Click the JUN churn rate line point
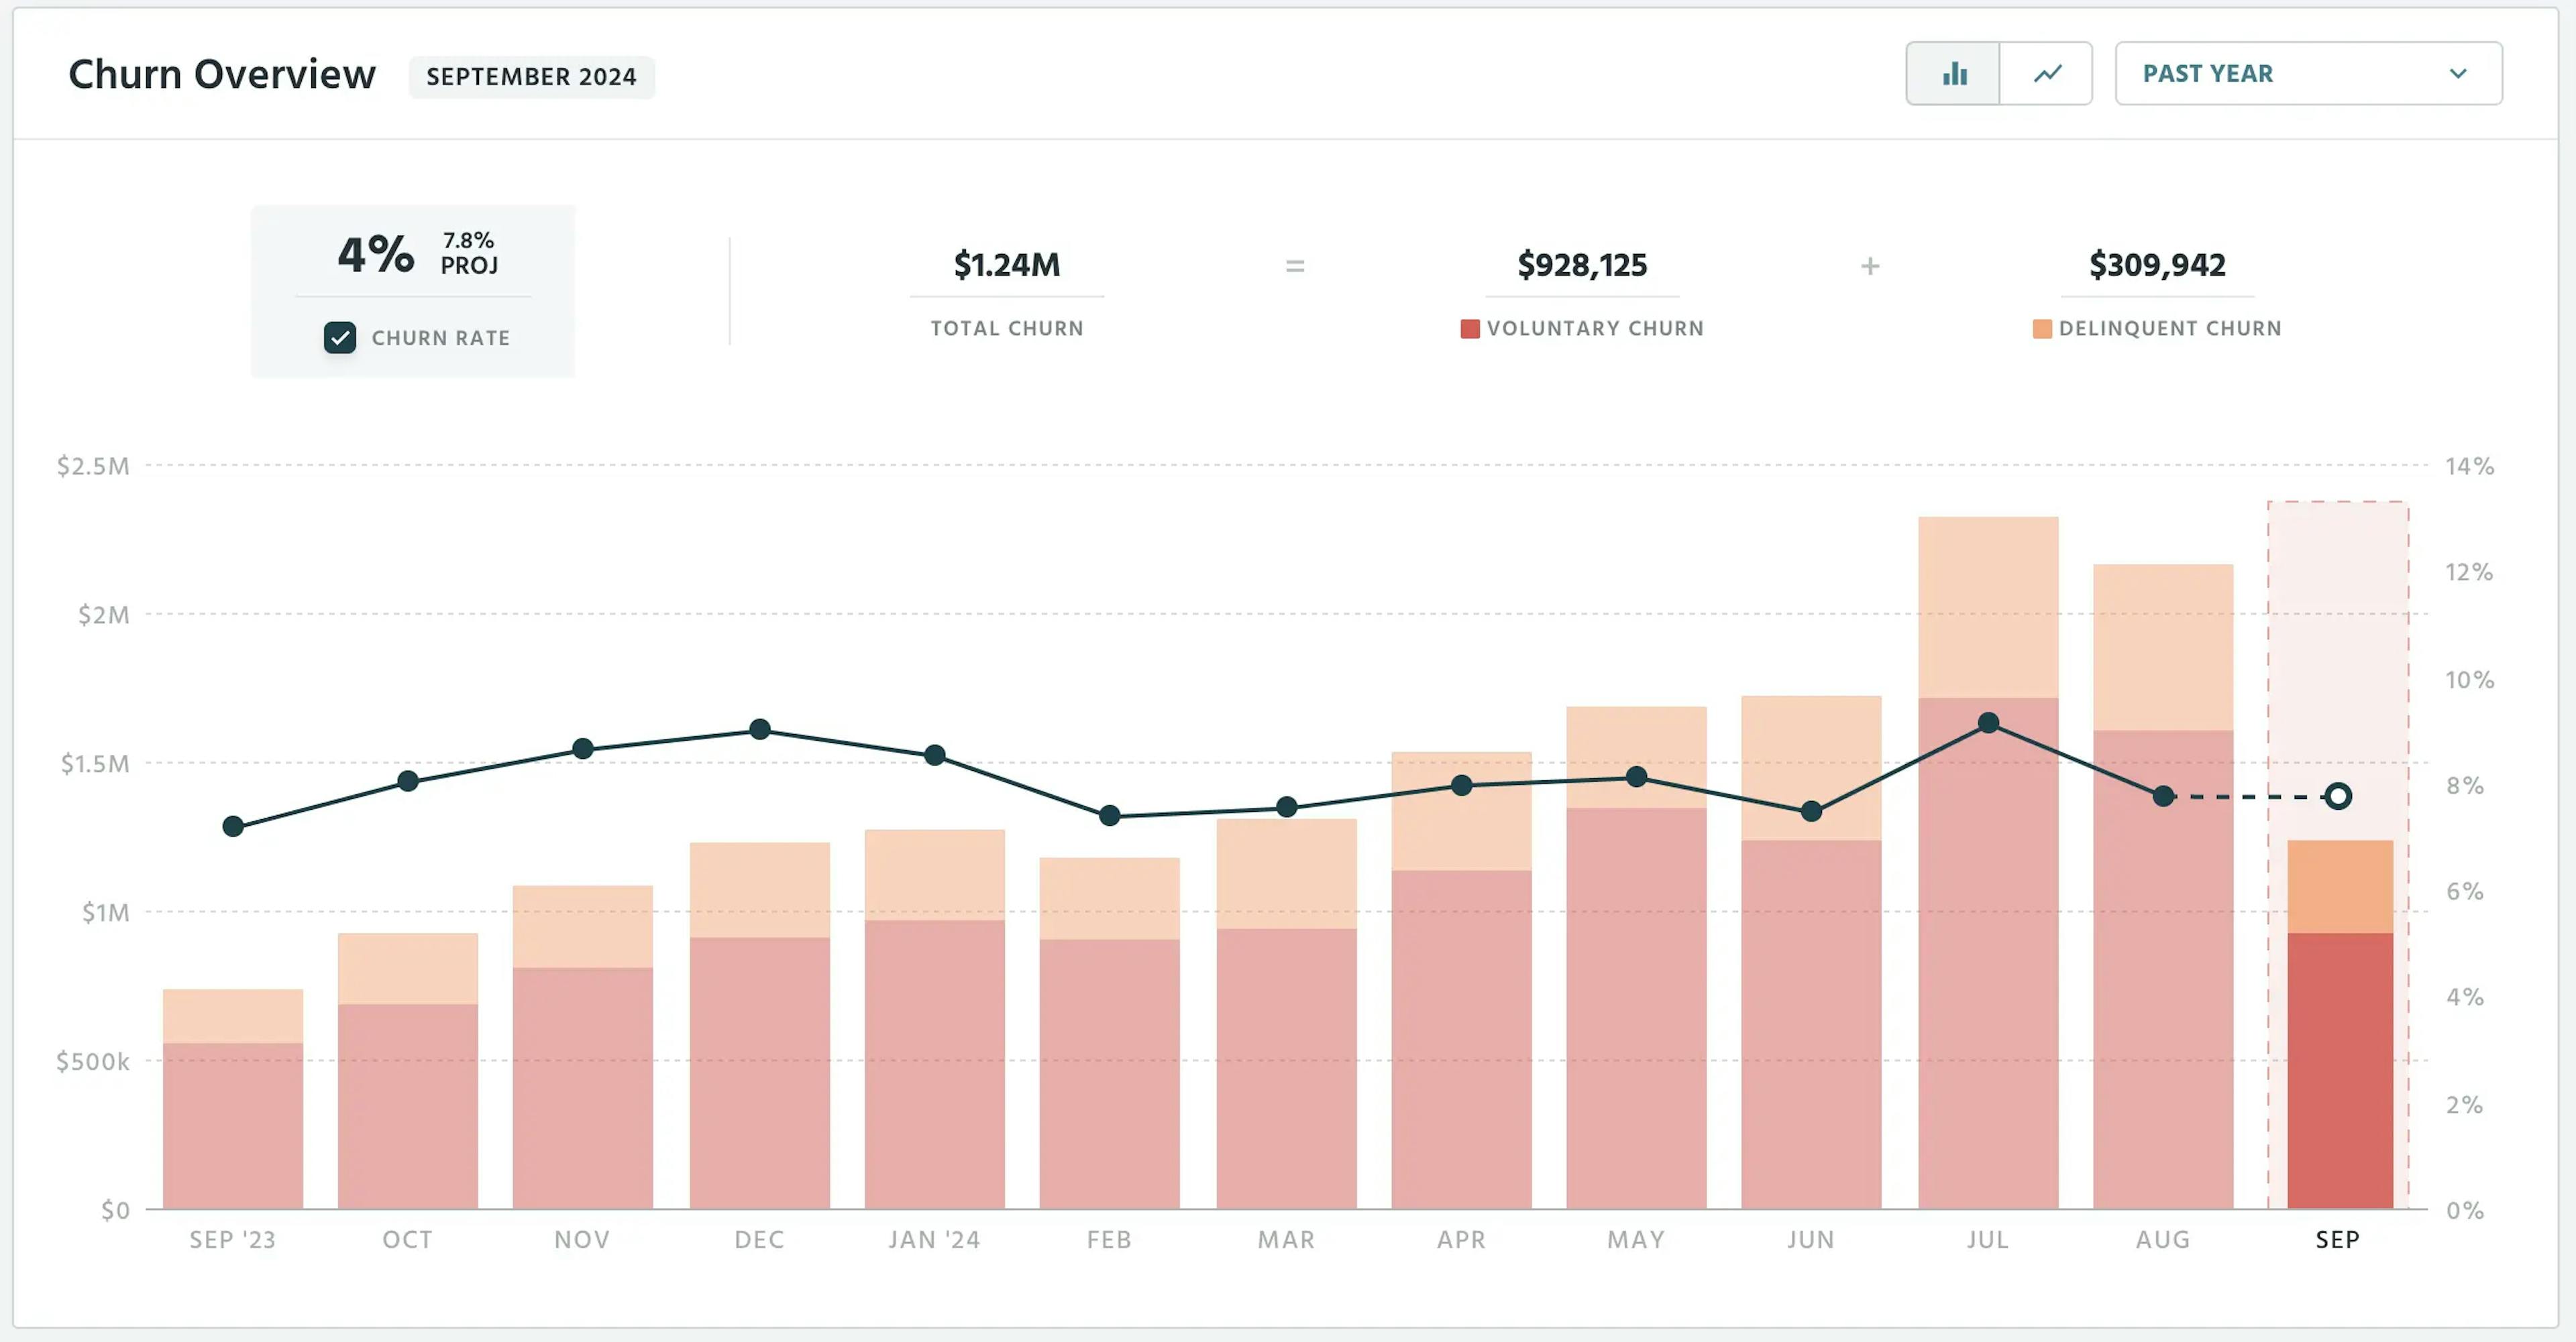 click(1811, 811)
